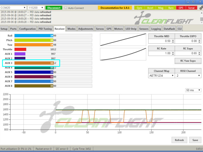
Task: Open the LED Strip tab
Action: (x=131, y=29)
